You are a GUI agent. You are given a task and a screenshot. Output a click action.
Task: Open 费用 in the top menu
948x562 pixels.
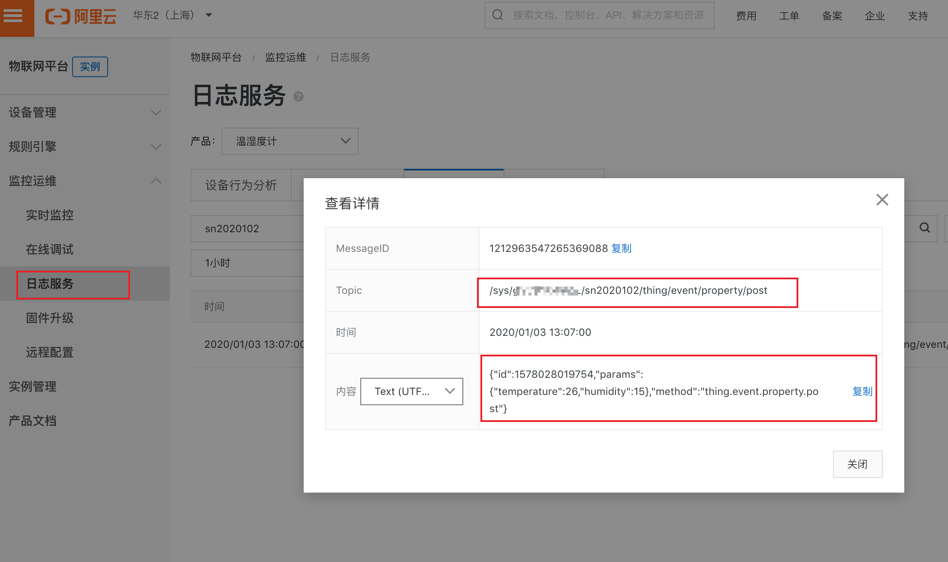(746, 16)
